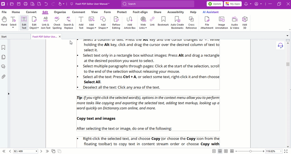Open the AI assistant chat icon

(280, 45)
